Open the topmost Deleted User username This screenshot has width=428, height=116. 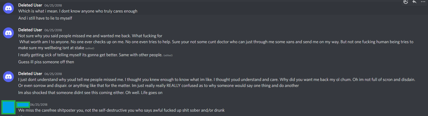tap(30, 5)
